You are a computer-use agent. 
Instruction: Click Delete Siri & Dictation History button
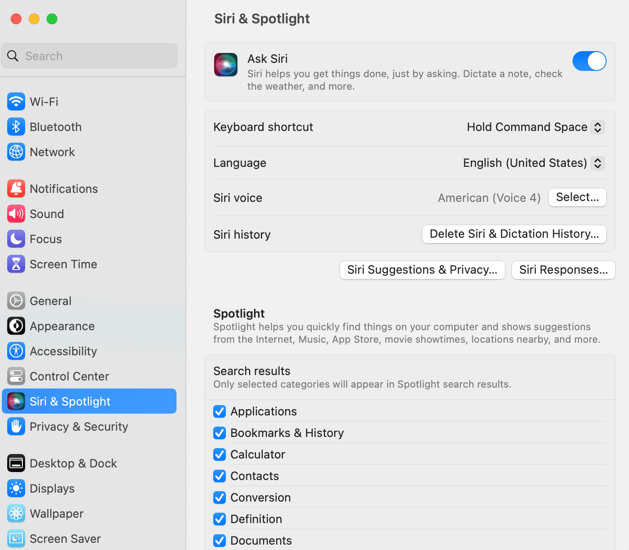point(513,234)
